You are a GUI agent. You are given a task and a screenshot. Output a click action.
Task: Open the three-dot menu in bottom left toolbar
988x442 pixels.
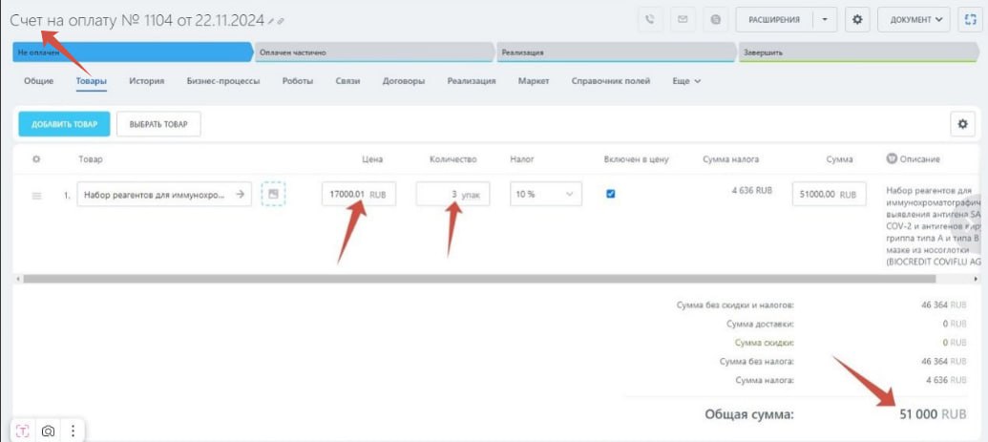(74, 431)
